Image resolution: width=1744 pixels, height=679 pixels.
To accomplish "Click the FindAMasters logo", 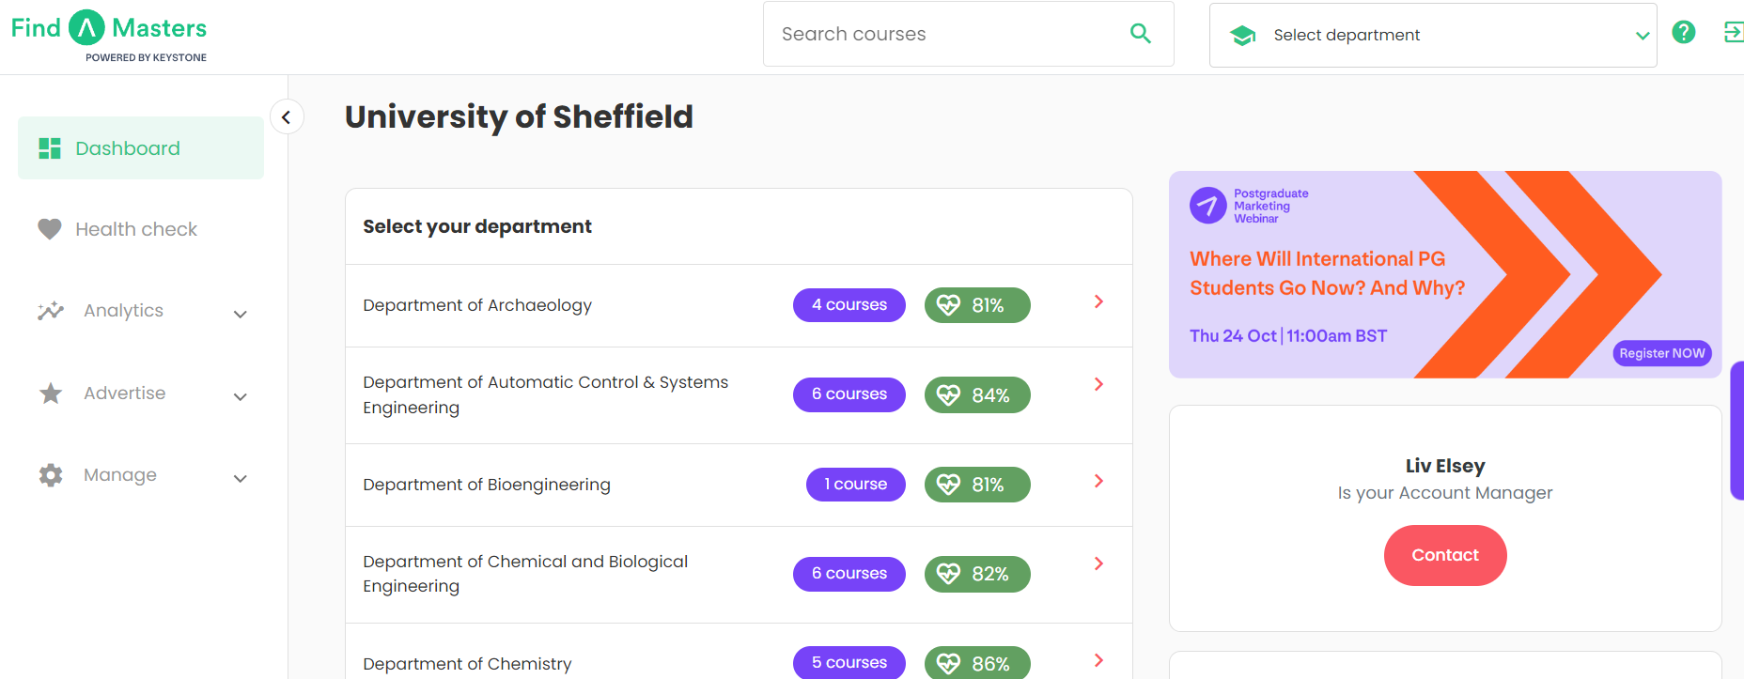I will [109, 37].
